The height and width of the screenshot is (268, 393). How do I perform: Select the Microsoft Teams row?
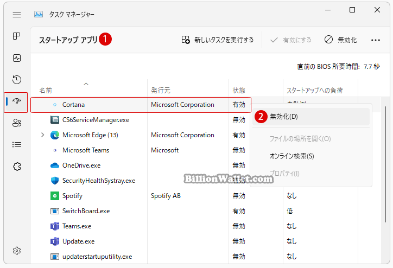click(x=86, y=150)
